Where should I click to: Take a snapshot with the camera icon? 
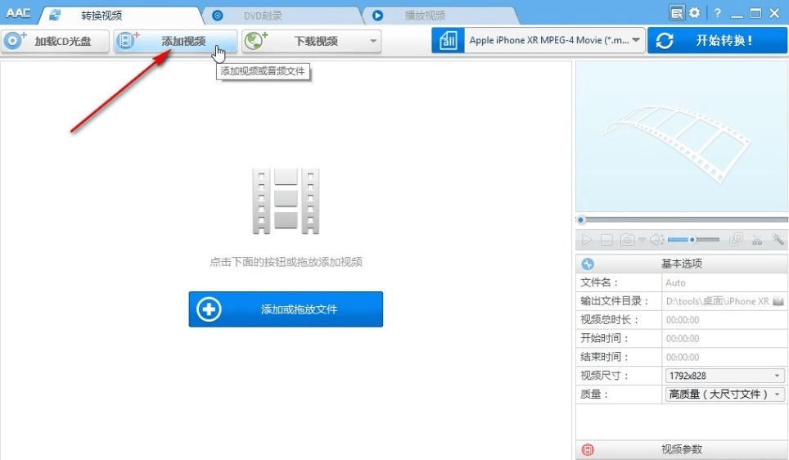coord(627,240)
